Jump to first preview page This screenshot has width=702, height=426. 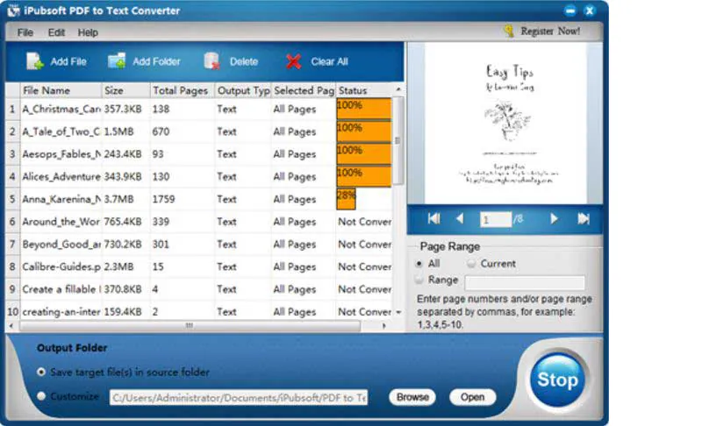(433, 218)
